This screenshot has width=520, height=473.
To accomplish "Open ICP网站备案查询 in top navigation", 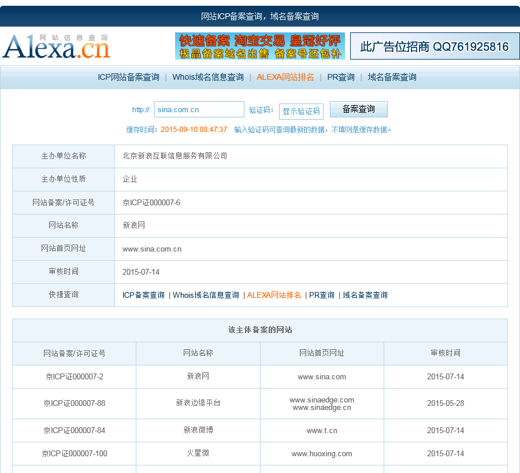I will pyautogui.click(x=128, y=77).
